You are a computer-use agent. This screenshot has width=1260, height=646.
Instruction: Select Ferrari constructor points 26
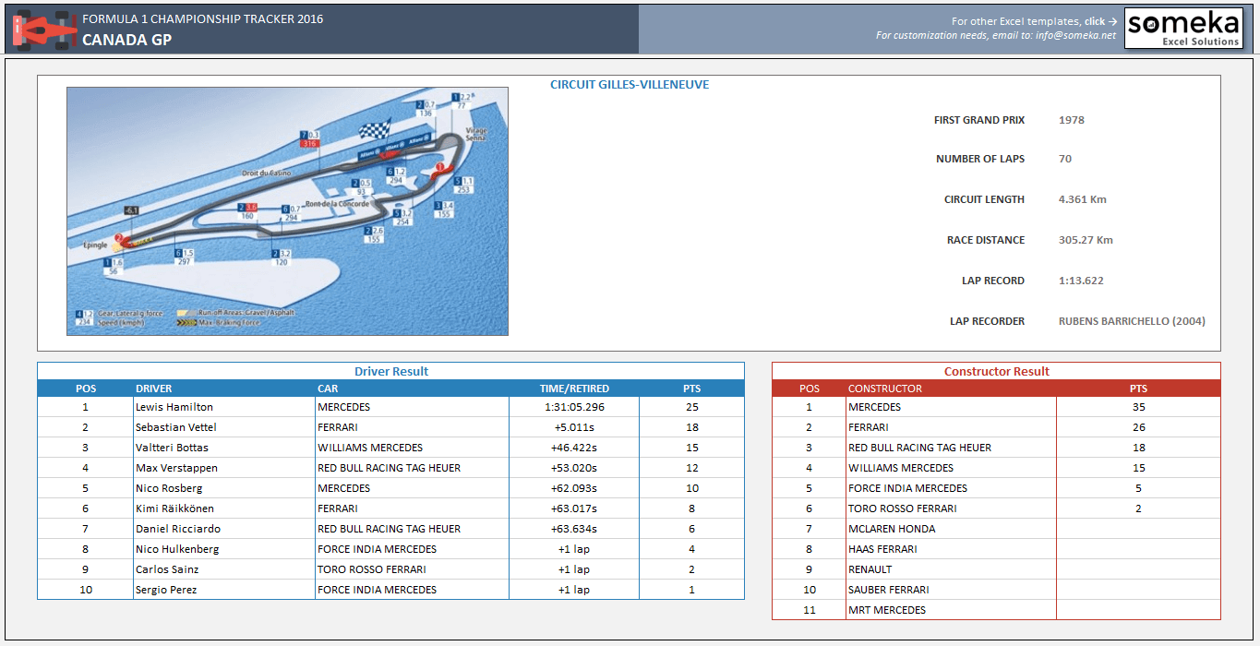click(1138, 427)
